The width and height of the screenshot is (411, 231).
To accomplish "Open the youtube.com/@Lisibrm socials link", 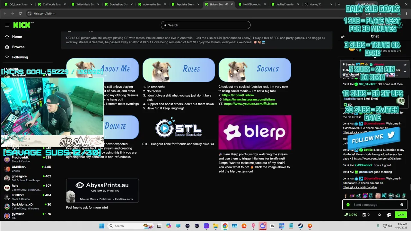I will point(250,104).
